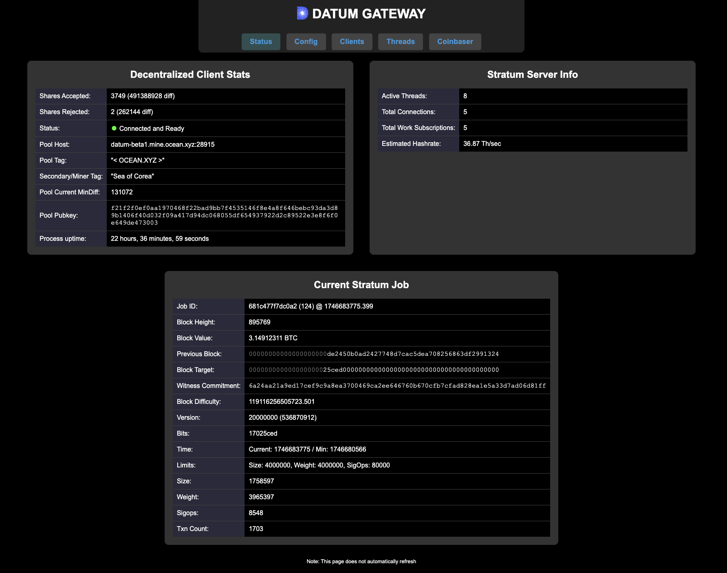
Task: Click the "Process uptime:" row label
Action: click(63, 239)
